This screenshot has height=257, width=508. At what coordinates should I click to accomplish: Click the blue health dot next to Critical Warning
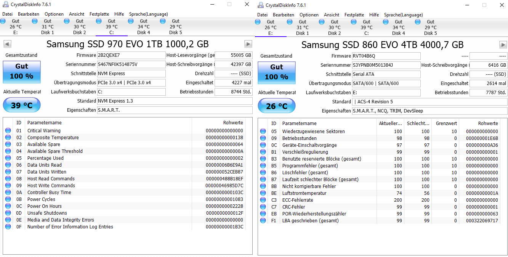[8, 130]
